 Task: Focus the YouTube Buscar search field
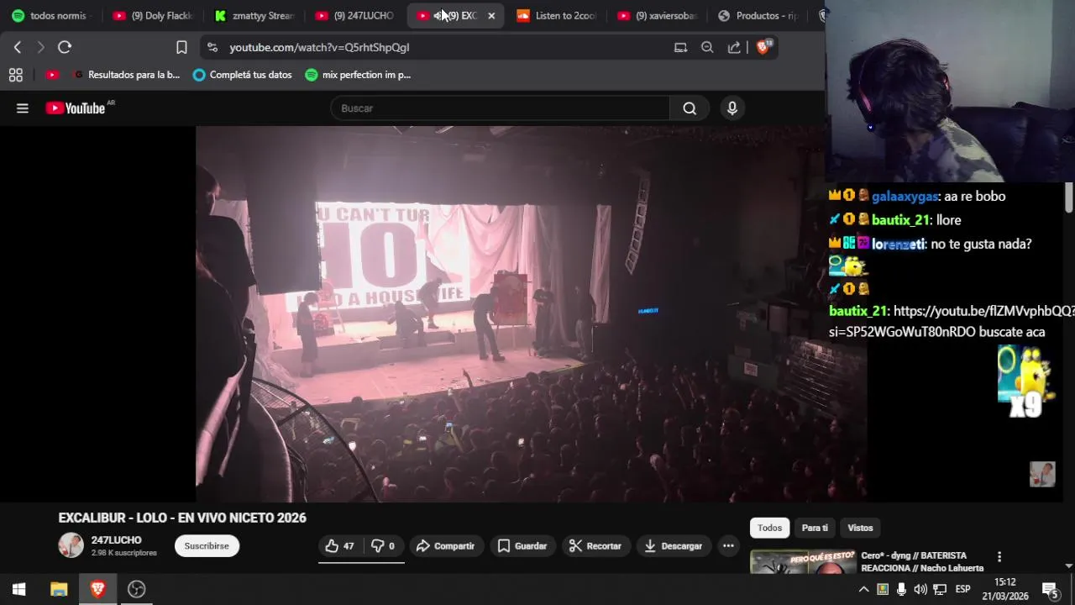pyautogui.click(x=501, y=108)
